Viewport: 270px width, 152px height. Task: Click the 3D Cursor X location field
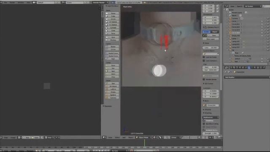[211, 91]
